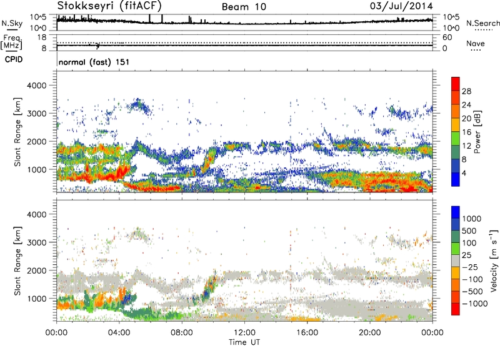Viewport: 500px width, 346px height.
Task: Pick the teal 100–500 velocity colorbar segment
Action: click(x=456, y=237)
